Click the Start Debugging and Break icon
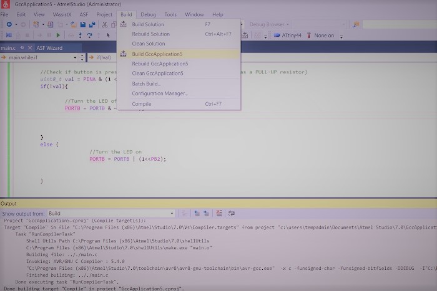437x291 pixels. pos(9,36)
